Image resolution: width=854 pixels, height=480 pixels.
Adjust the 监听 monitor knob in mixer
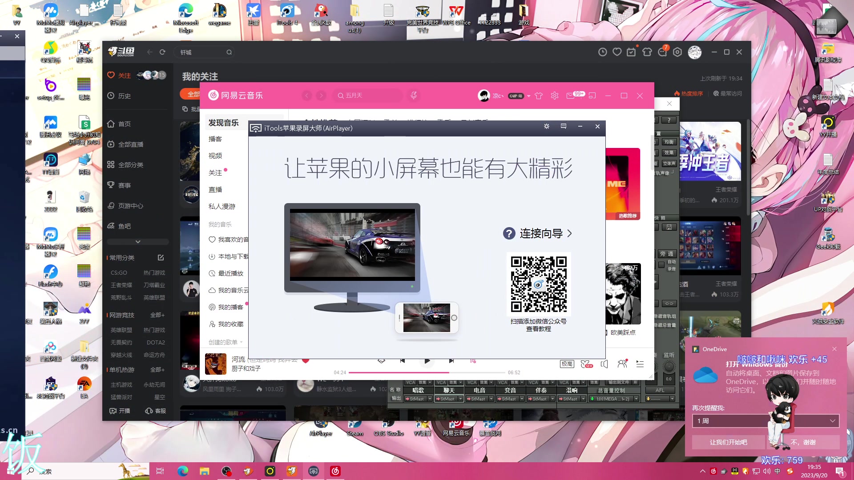coord(669,366)
